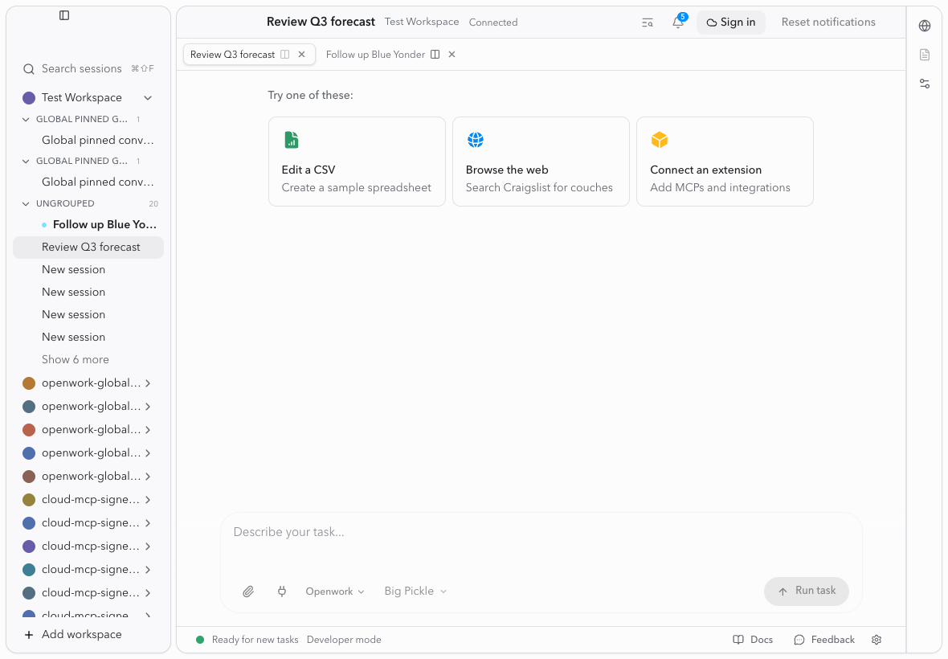Click the split-view icon on Follow up Blue Yonder tab
Image resolution: width=948 pixels, height=659 pixels.
(435, 55)
